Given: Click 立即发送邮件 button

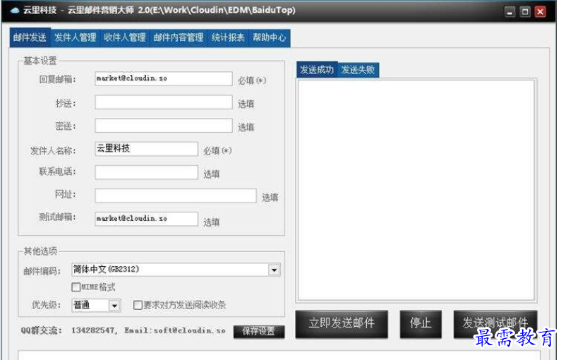Looking at the screenshot, I should point(342,323).
